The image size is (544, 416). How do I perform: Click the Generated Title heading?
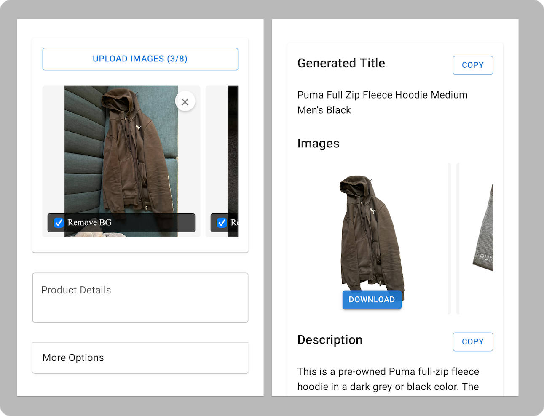coord(341,63)
